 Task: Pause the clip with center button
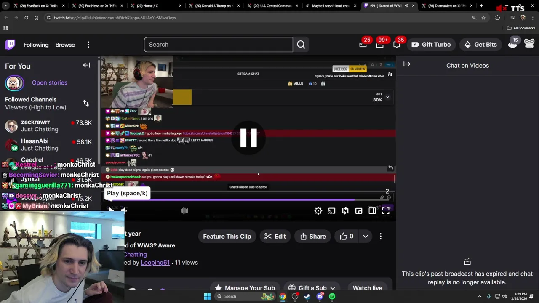[x=248, y=138]
